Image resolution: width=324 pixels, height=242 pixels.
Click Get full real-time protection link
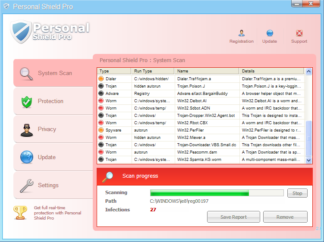point(57,213)
